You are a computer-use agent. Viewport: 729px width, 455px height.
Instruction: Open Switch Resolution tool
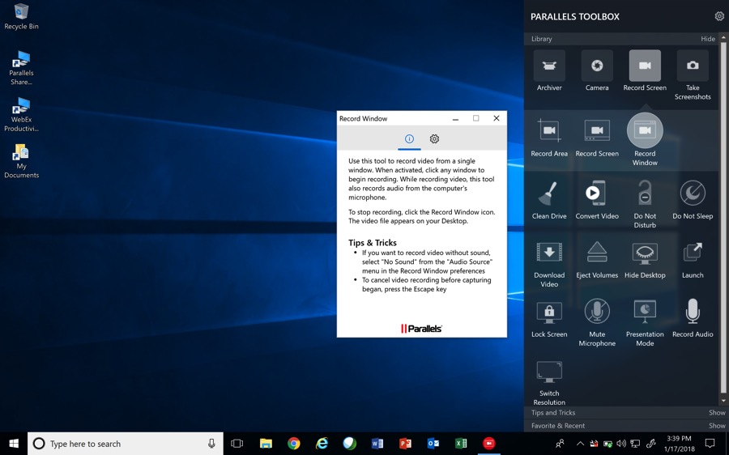549,372
